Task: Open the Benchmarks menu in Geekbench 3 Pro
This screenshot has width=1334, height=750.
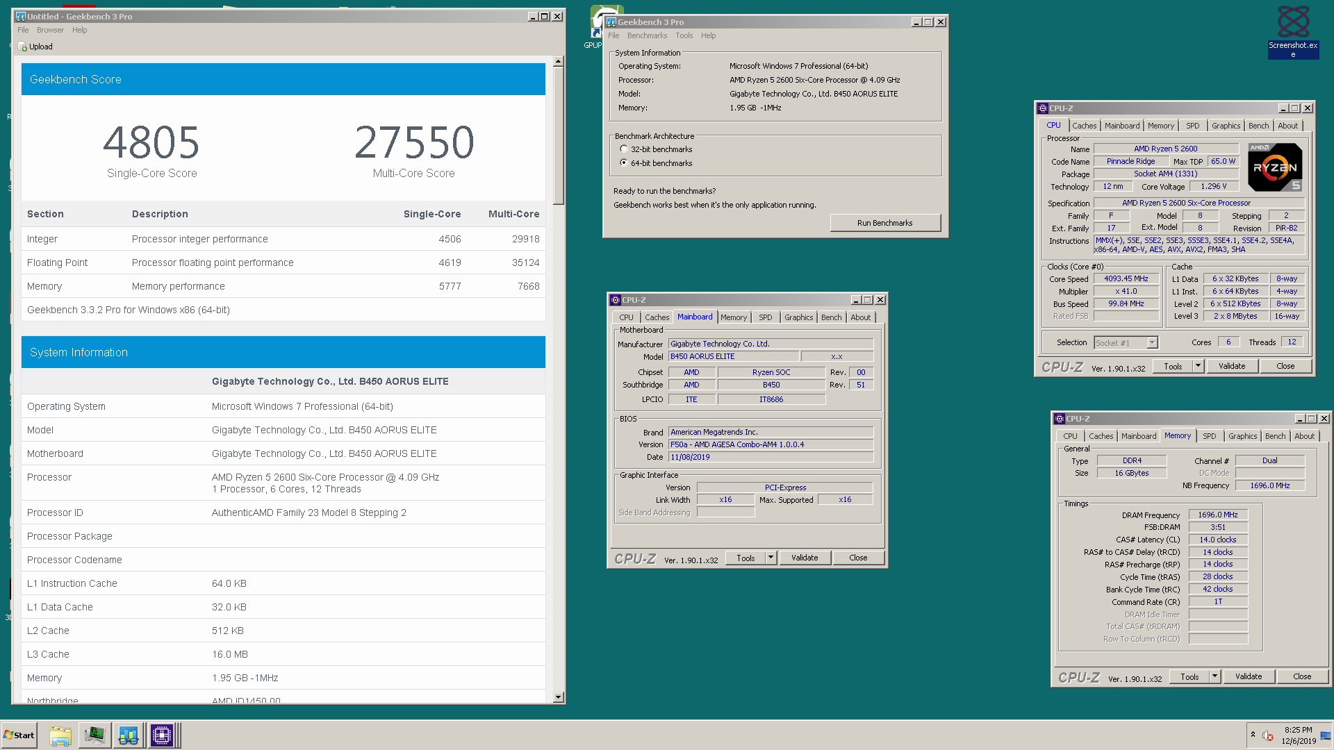Action: (x=647, y=35)
